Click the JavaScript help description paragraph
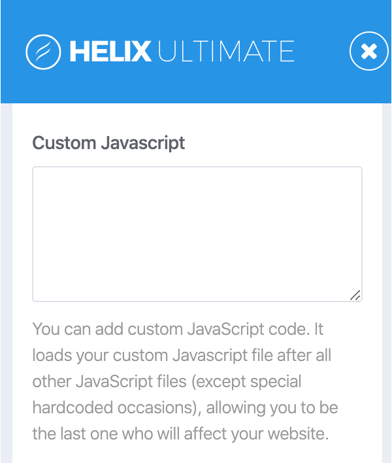Viewport: 392px width, 463px height. point(186,381)
